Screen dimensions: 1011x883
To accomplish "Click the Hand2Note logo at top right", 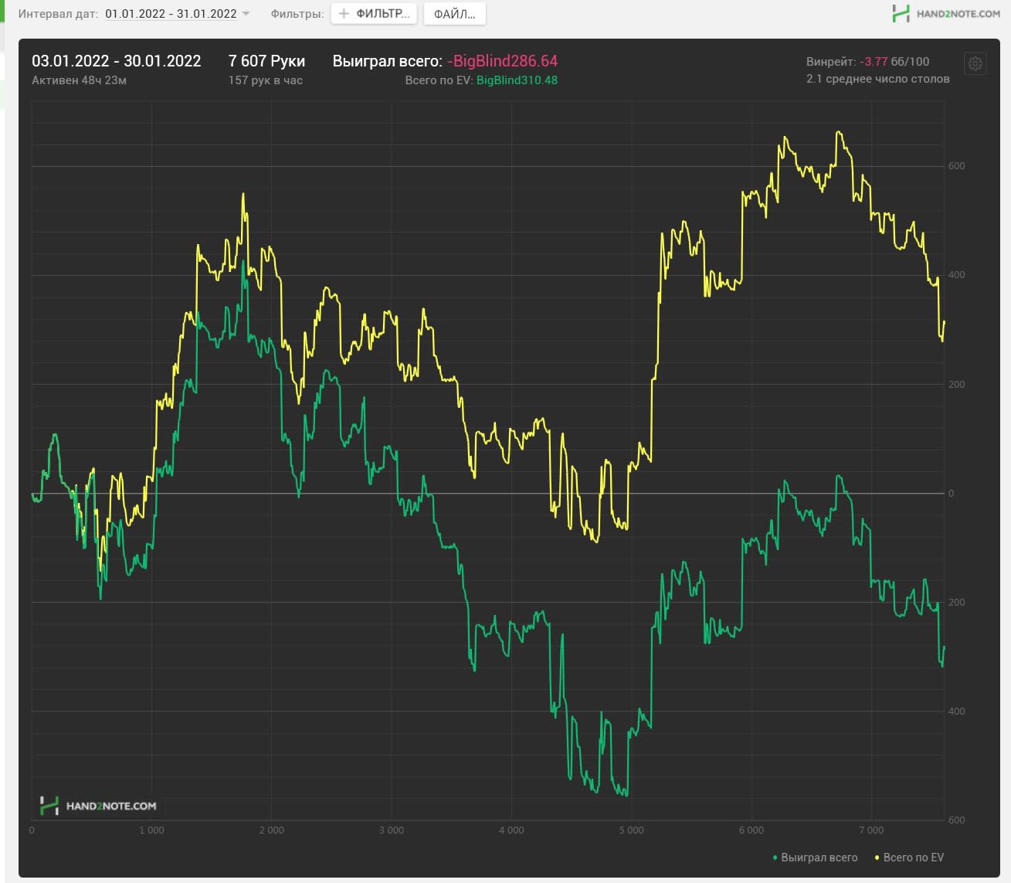I will pyautogui.click(x=946, y=13).
